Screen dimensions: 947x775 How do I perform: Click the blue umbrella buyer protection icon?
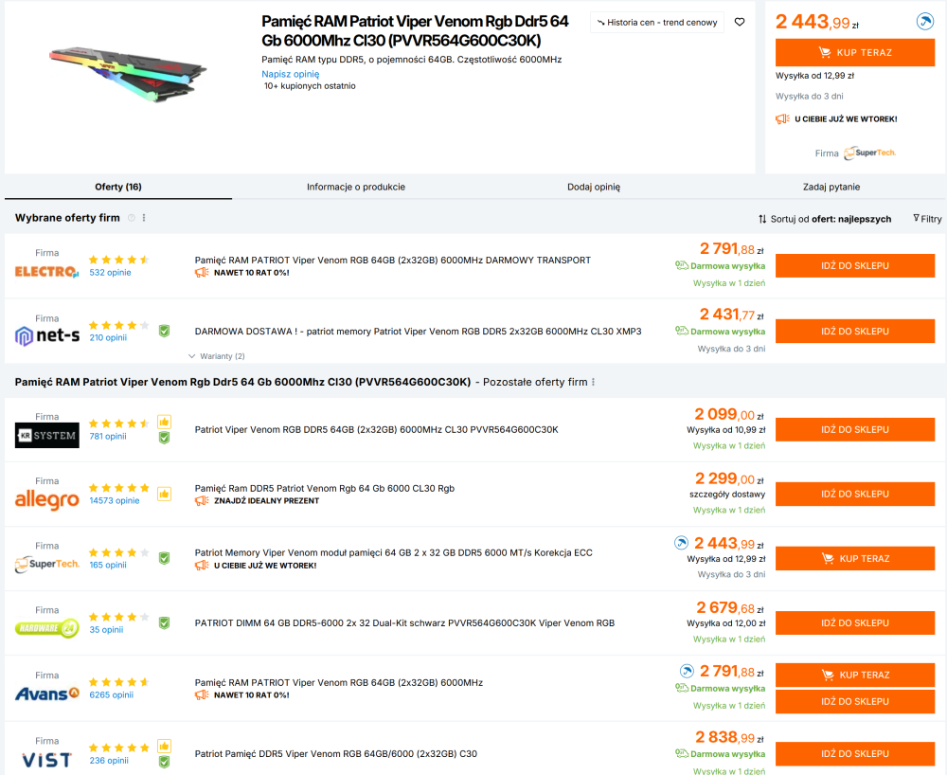click(x=925, y=22)
